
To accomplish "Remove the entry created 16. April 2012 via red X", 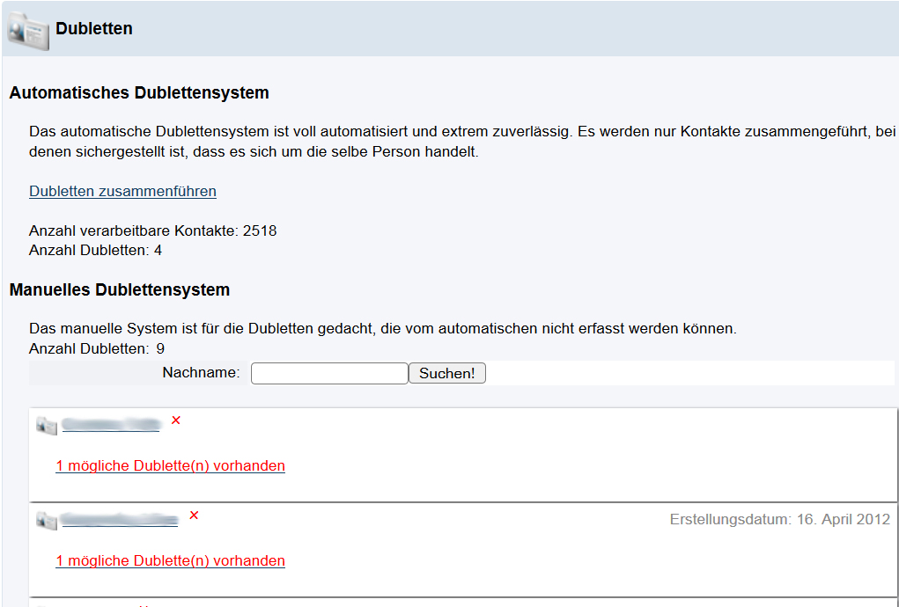I will (195, 515).
